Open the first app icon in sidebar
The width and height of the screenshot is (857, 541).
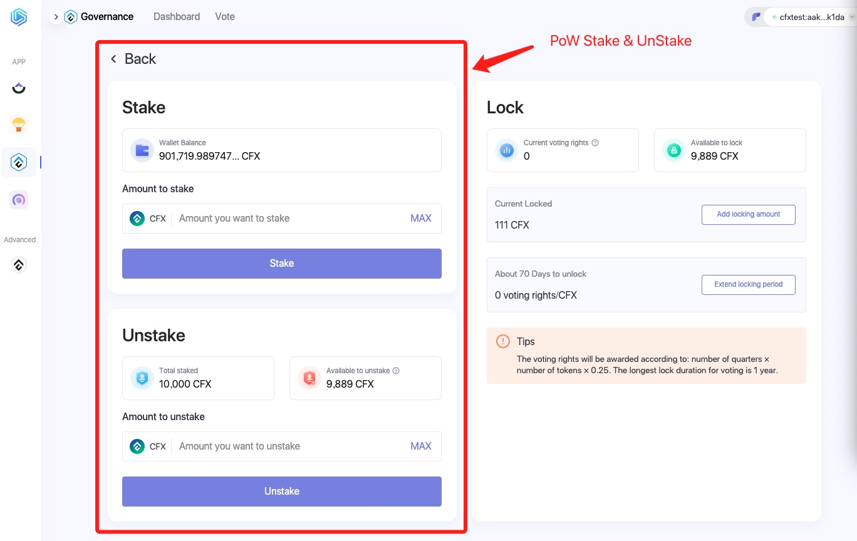point(19,88)
